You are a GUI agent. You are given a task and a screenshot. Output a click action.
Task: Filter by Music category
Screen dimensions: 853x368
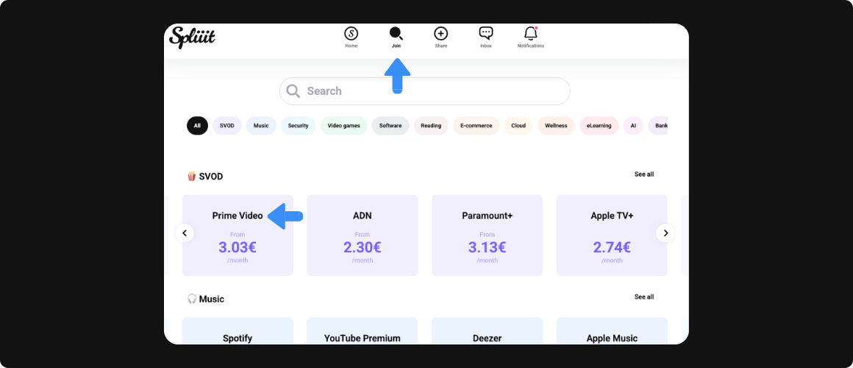click(x=261, y=126)
